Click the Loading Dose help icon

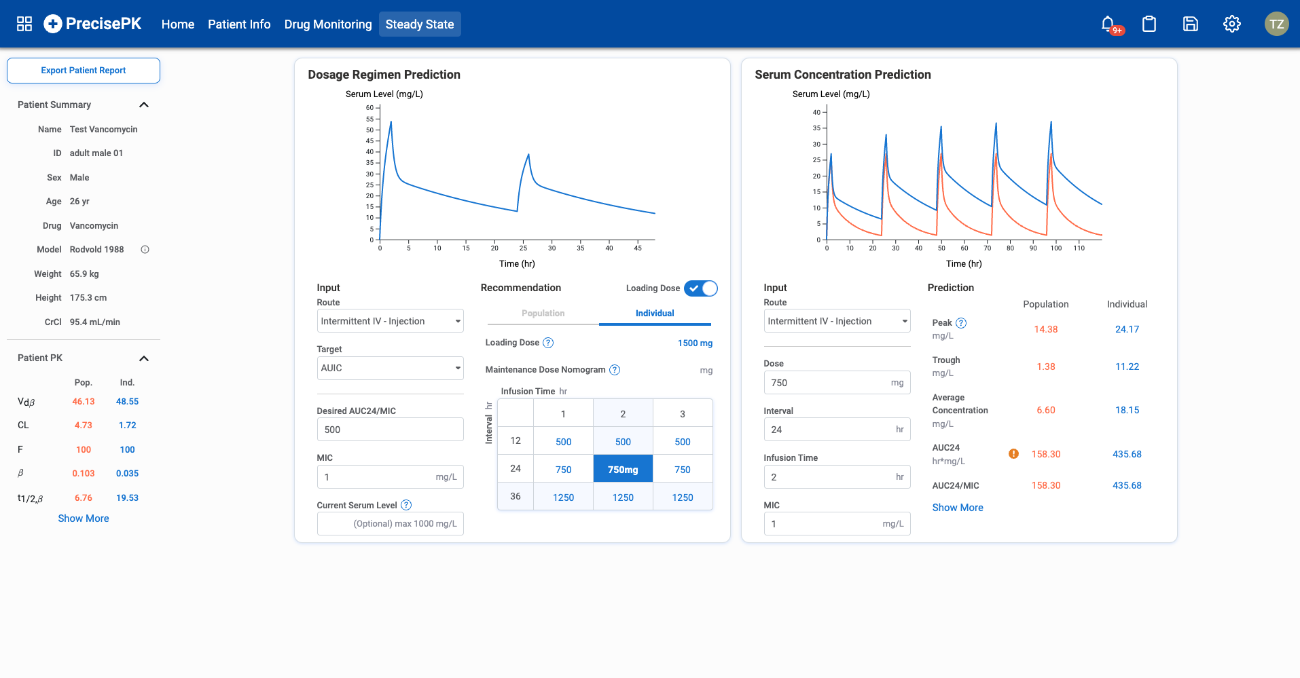[548, 343]
